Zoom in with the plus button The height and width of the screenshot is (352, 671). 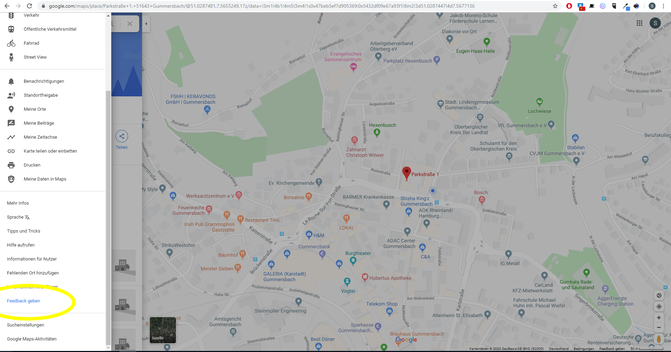pos(659,318)
